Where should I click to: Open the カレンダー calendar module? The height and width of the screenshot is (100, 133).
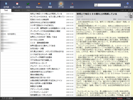coord(17,5)
